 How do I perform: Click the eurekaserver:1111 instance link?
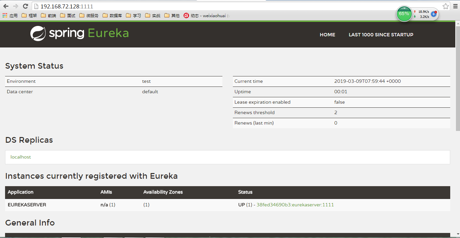295,204
